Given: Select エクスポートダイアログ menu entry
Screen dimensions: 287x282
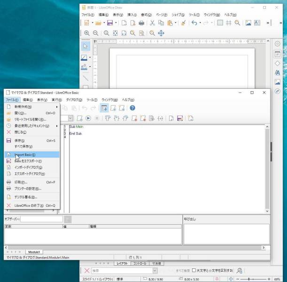Looking at the screenshot, I should (32, 174).
